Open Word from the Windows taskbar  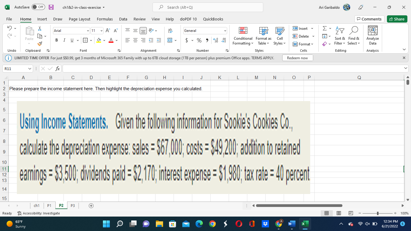click(x=292, y=224)
